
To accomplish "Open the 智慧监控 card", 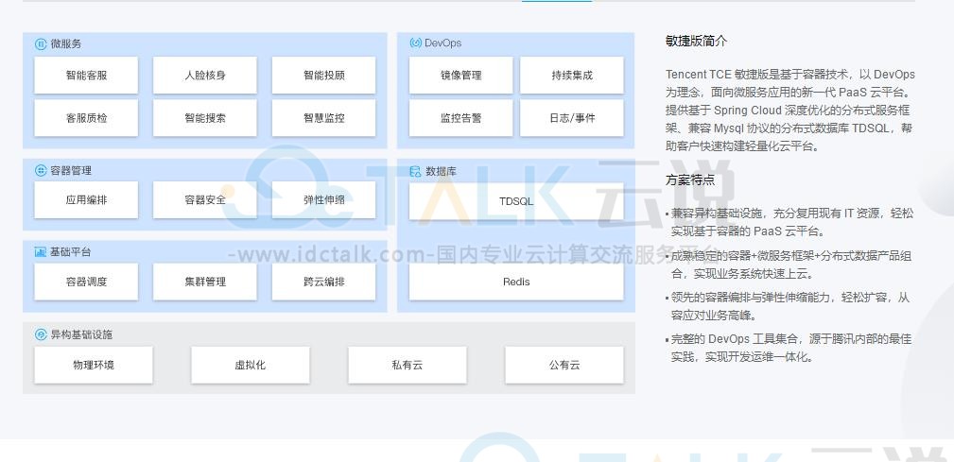I will [x=323, y=118].
